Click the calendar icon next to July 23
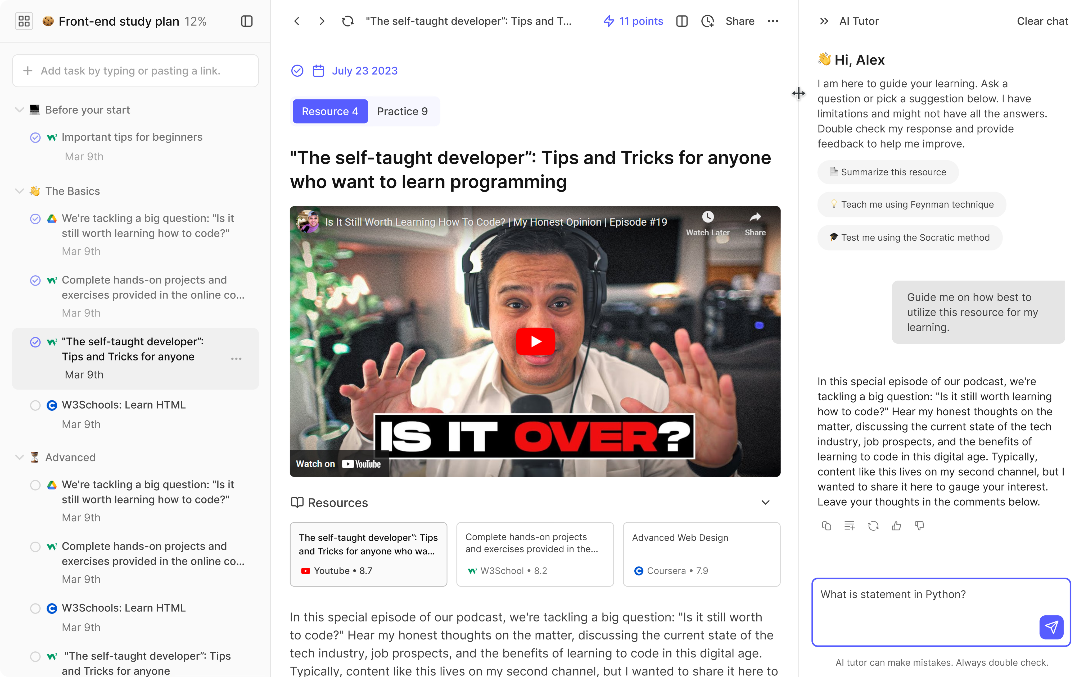The width and height of the screenshot is (1084, 677). 318,71
